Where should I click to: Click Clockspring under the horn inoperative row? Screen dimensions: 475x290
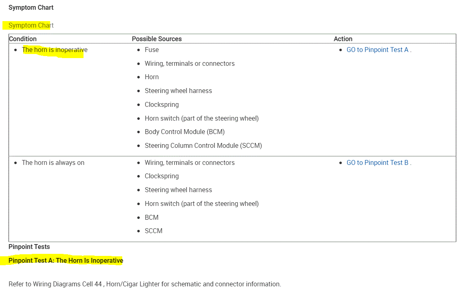click(162, 105)
